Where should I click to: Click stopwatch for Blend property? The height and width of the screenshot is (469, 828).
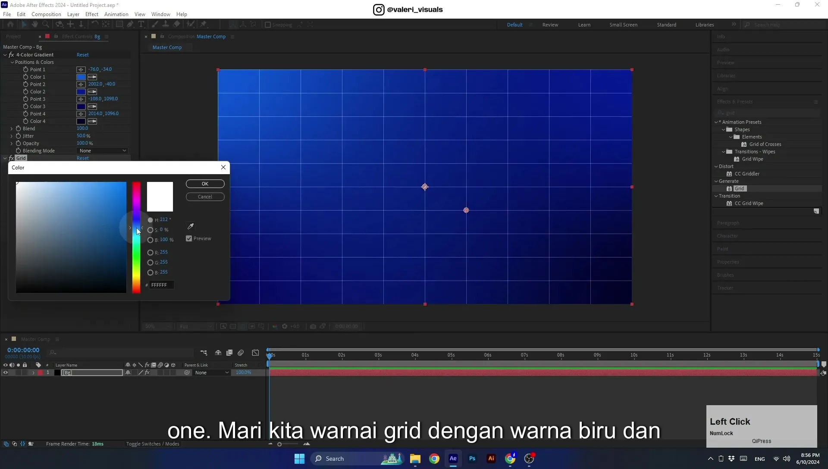click(19, 128)
